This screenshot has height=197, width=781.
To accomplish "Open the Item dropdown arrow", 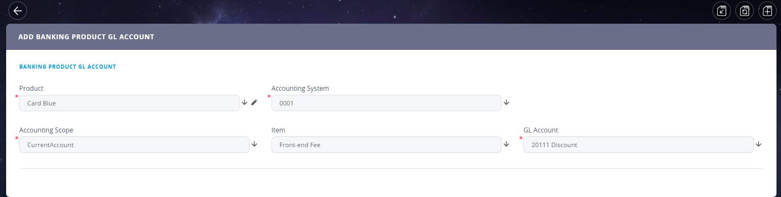I will [506, 144].
